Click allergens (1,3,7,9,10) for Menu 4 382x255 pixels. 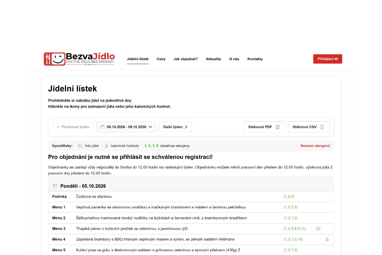[x=293, y=239]
